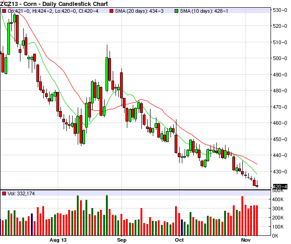Click the red Vol legend square

(4, 193)
